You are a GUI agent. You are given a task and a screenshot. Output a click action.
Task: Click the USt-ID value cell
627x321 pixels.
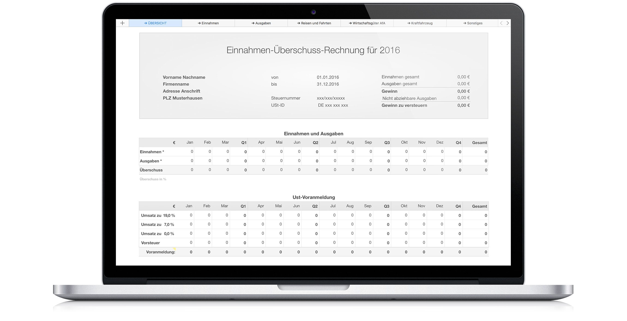(333, 105)
